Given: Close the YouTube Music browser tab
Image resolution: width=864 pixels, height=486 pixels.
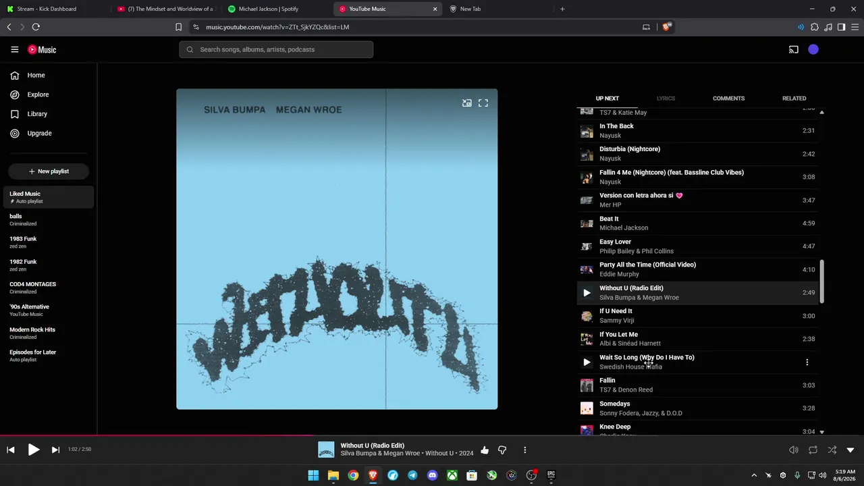Looking at the screenshot, I should click(435, 9).
